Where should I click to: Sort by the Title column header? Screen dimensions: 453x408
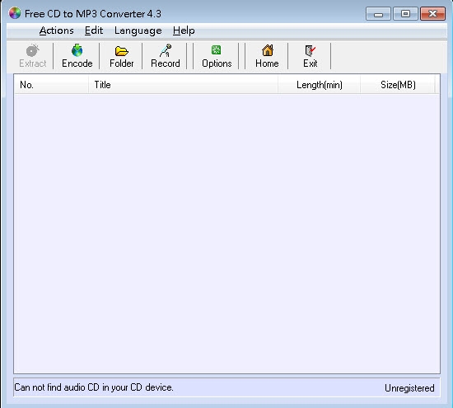pyautogui.click(x=183, y=85)
